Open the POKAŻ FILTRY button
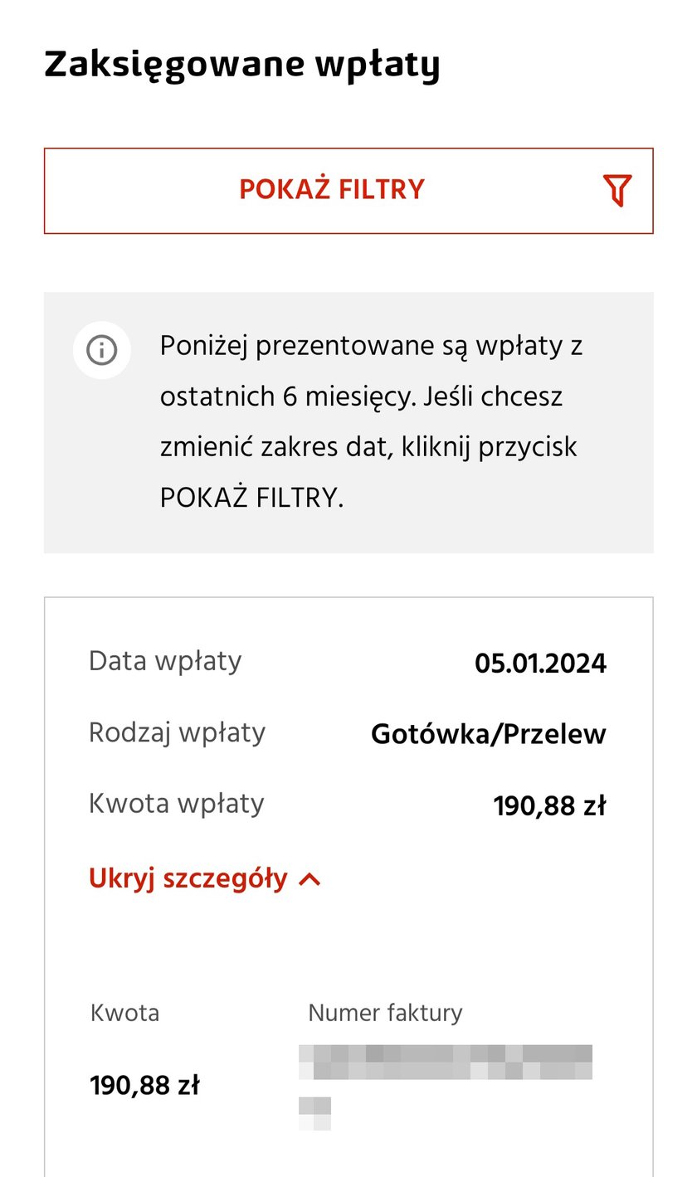697x1177 pixels. point(348,191)
